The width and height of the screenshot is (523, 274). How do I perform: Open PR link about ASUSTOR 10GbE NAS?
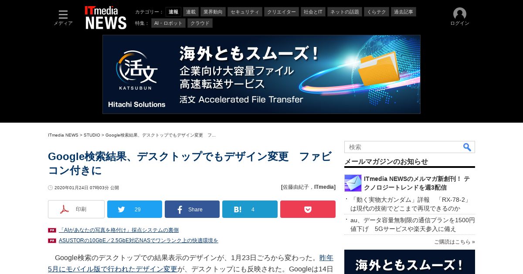point(139,241)
